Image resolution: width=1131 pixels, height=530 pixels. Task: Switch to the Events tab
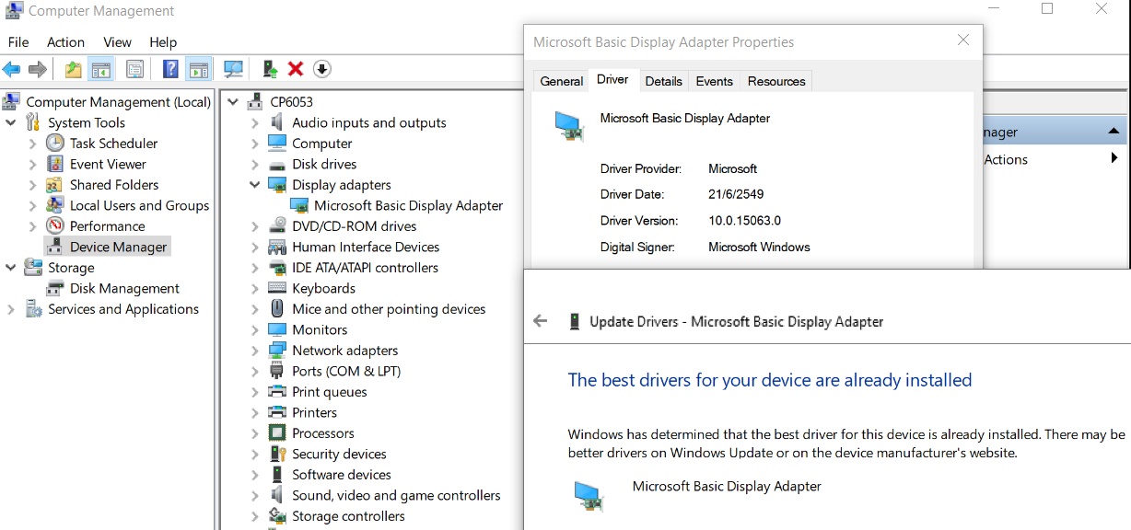coord(714,81)
